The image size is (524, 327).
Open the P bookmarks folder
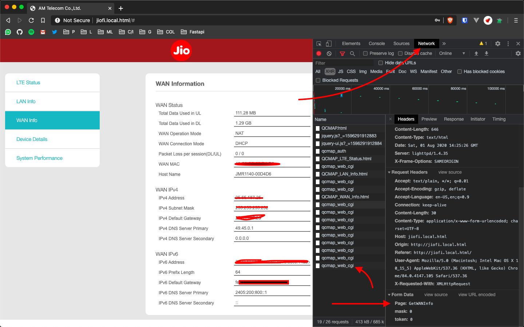(x=69, y=32)
